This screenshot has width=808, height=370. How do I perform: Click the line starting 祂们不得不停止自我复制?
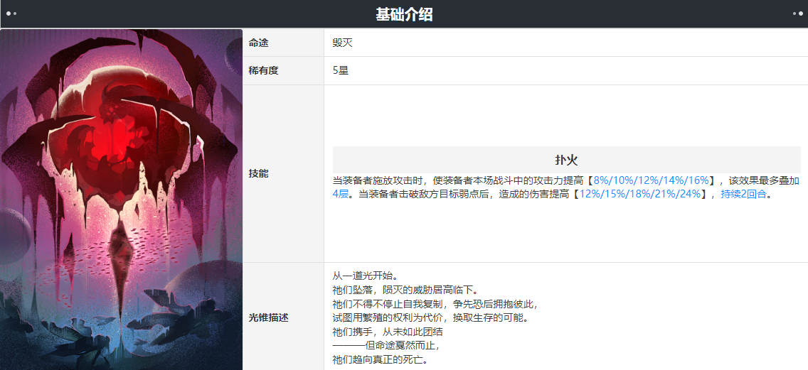pyautogui.click(x=435, y=304)
